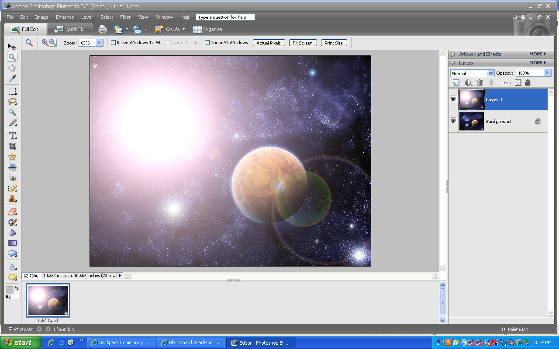Select the Sponge tool
The image size is (559, 349).
tap(12, 277)
